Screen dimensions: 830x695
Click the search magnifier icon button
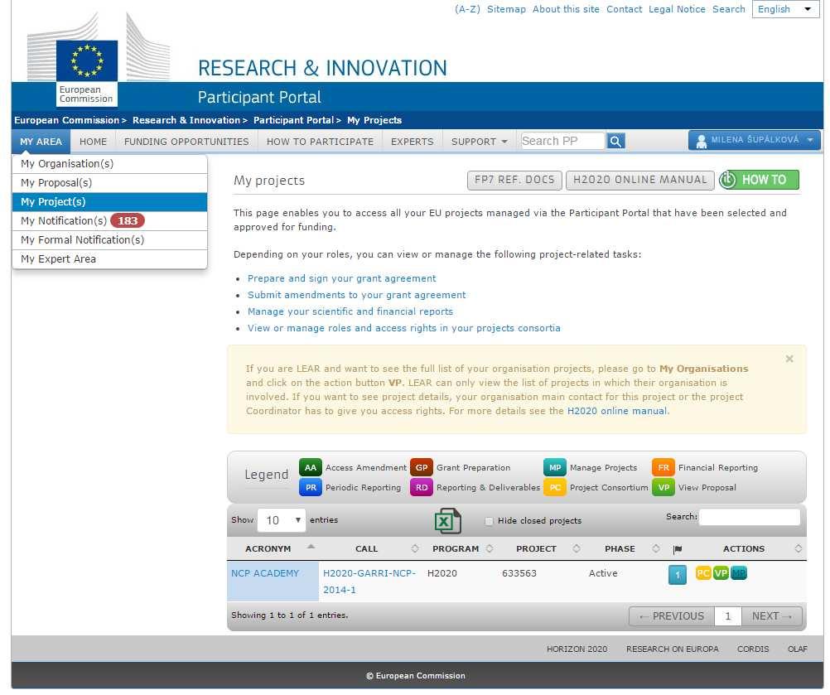click(x=615, y=141)
